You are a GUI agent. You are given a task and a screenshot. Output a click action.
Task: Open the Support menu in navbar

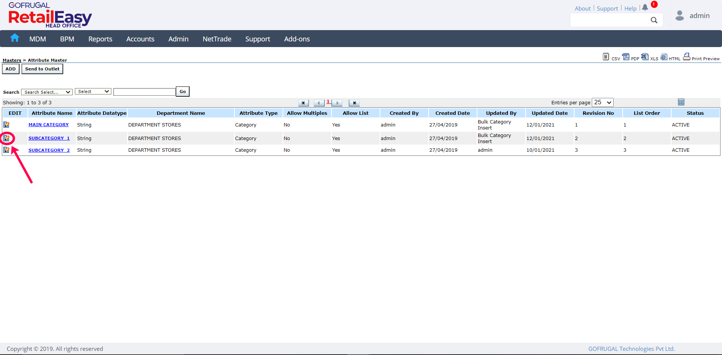click(x=258, y=39)
